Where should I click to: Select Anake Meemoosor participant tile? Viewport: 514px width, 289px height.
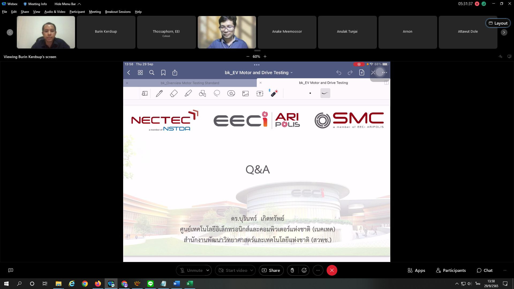pos(287,32)
